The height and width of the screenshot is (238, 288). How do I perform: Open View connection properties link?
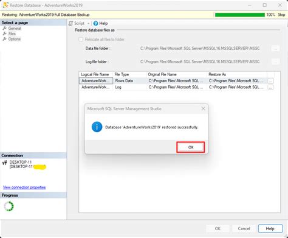(24, 187)
